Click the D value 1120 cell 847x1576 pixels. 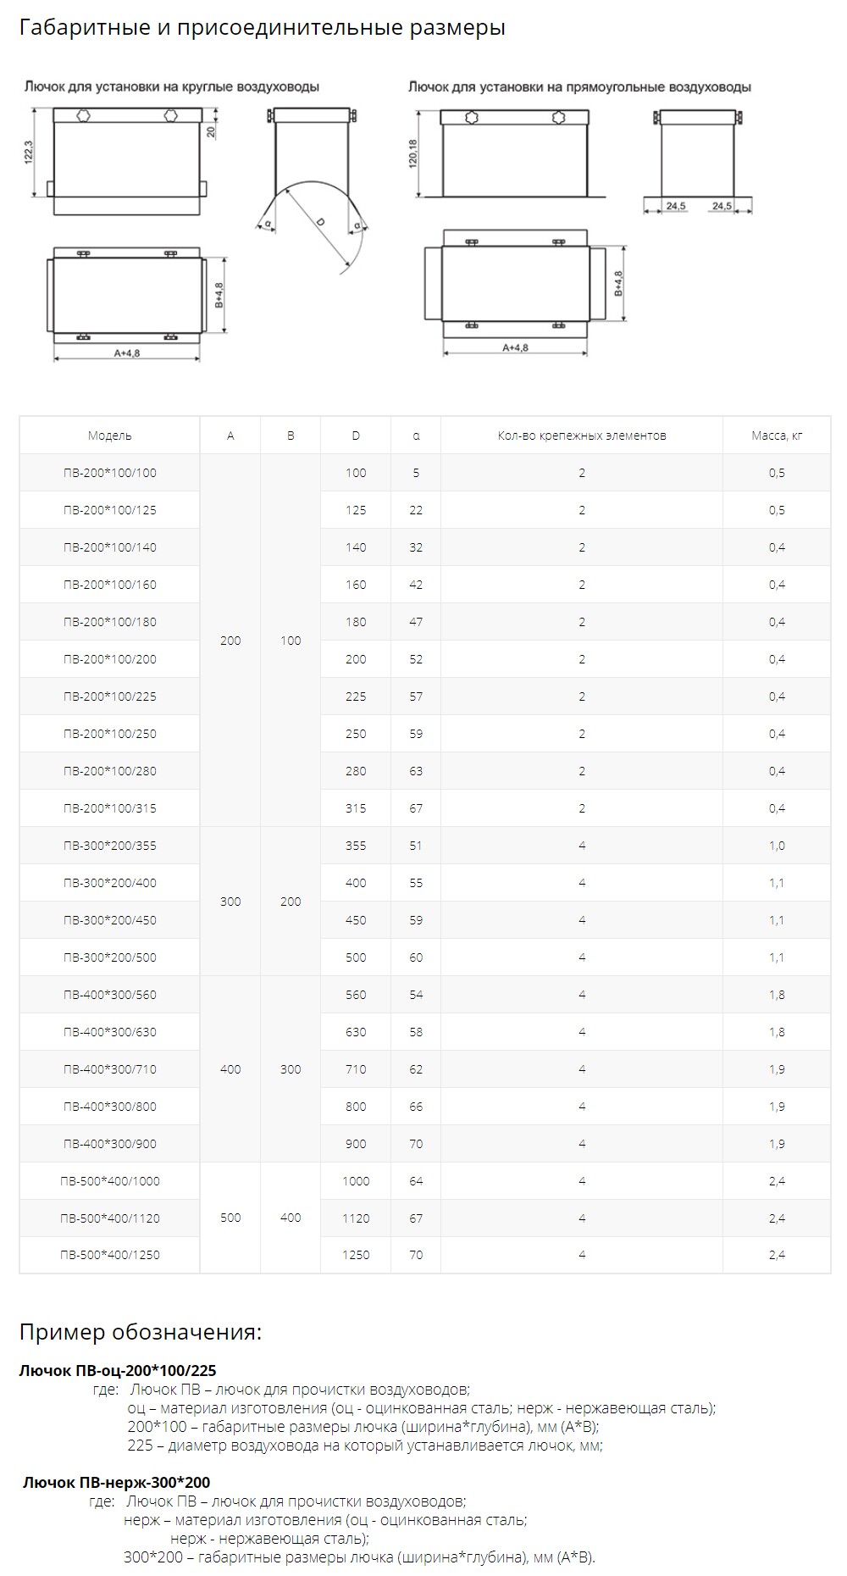[x=356, y=1218]
